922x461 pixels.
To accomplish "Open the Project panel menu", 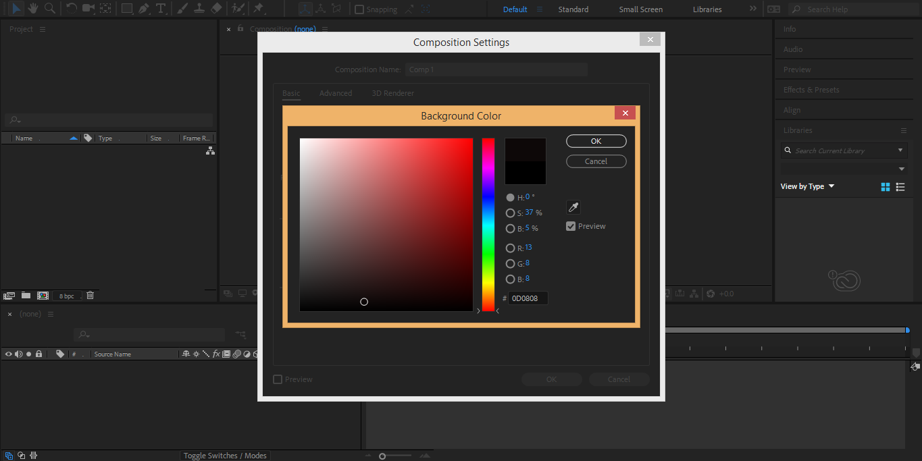I will pyautogui.click(x=43, y=29).
